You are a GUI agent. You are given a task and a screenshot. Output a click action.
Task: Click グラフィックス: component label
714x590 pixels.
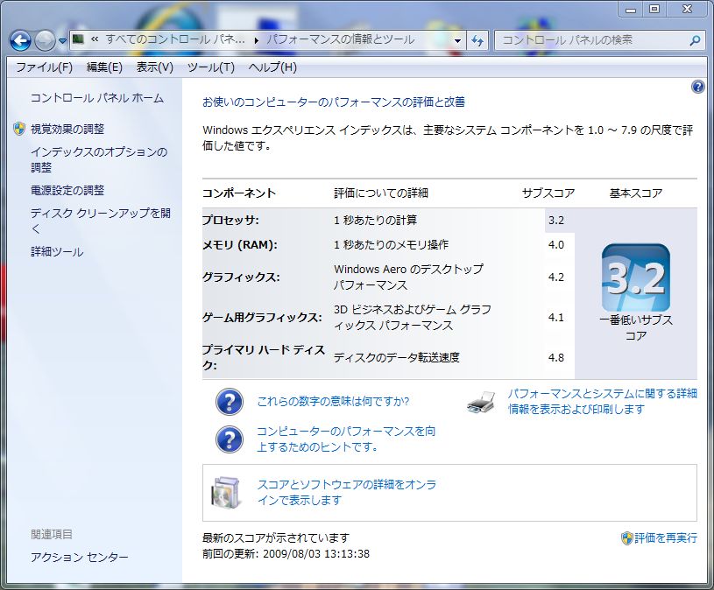(x=241, y=277)
